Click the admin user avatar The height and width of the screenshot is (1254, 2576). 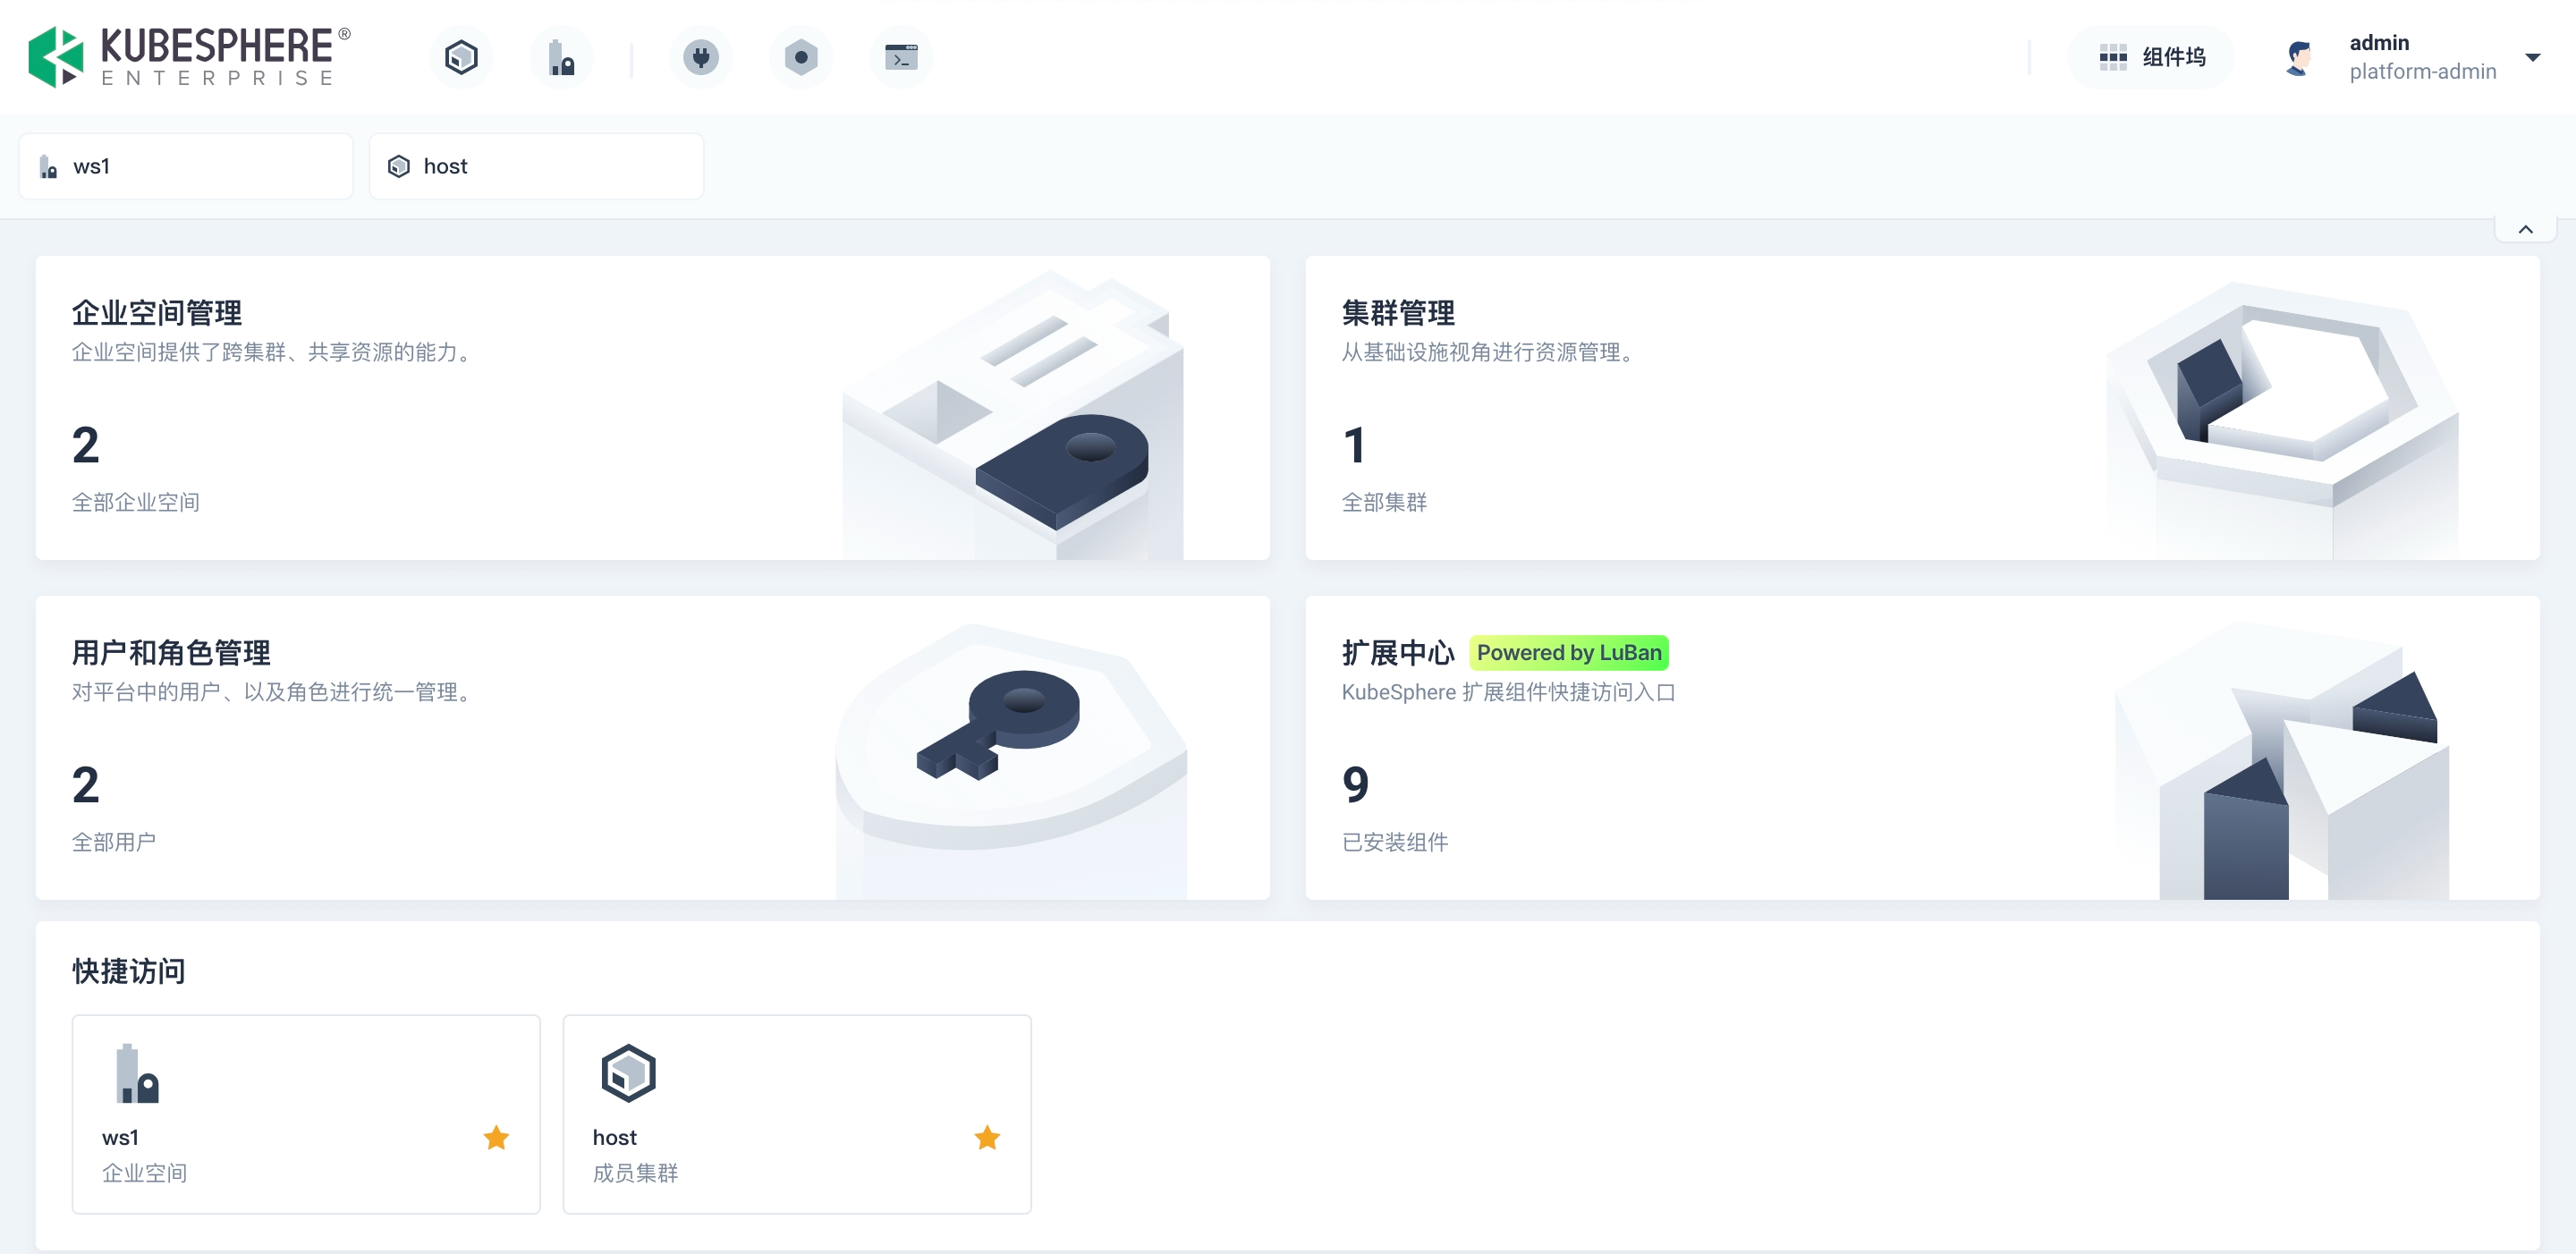tap(2300, 57)
